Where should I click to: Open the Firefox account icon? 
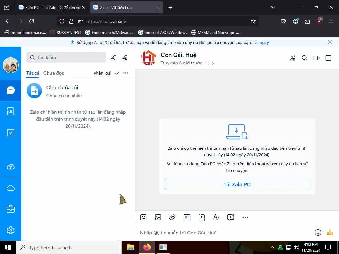click(295, 21)
